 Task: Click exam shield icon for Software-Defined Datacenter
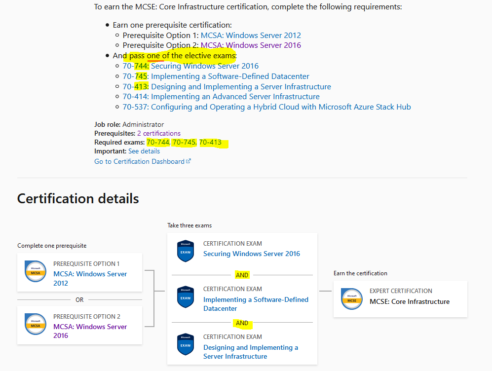click(x=186, y=297)
